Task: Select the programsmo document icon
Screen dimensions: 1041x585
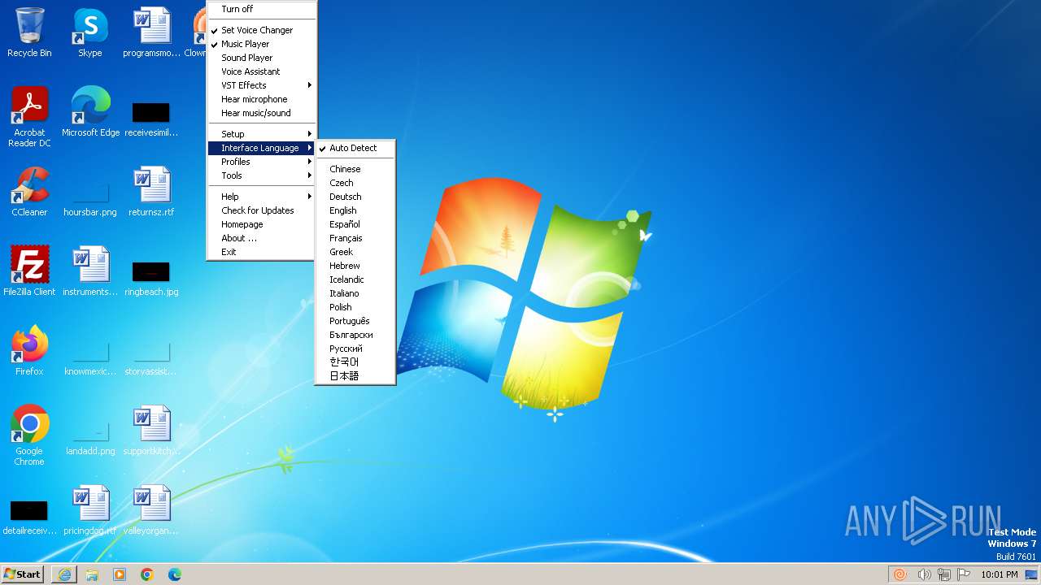Action: 151,32
